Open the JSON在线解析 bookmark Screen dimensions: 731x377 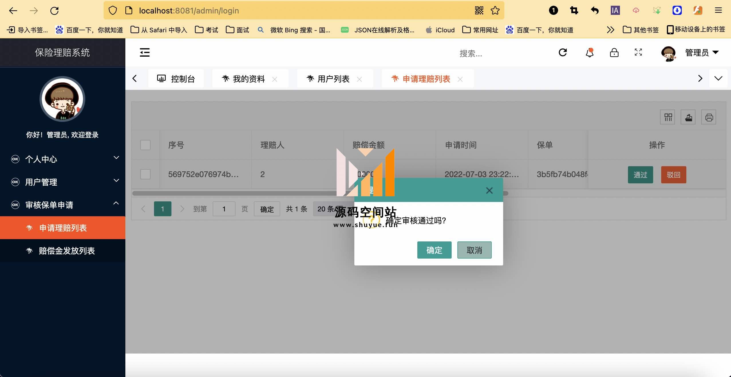click(x=378, y=30)
